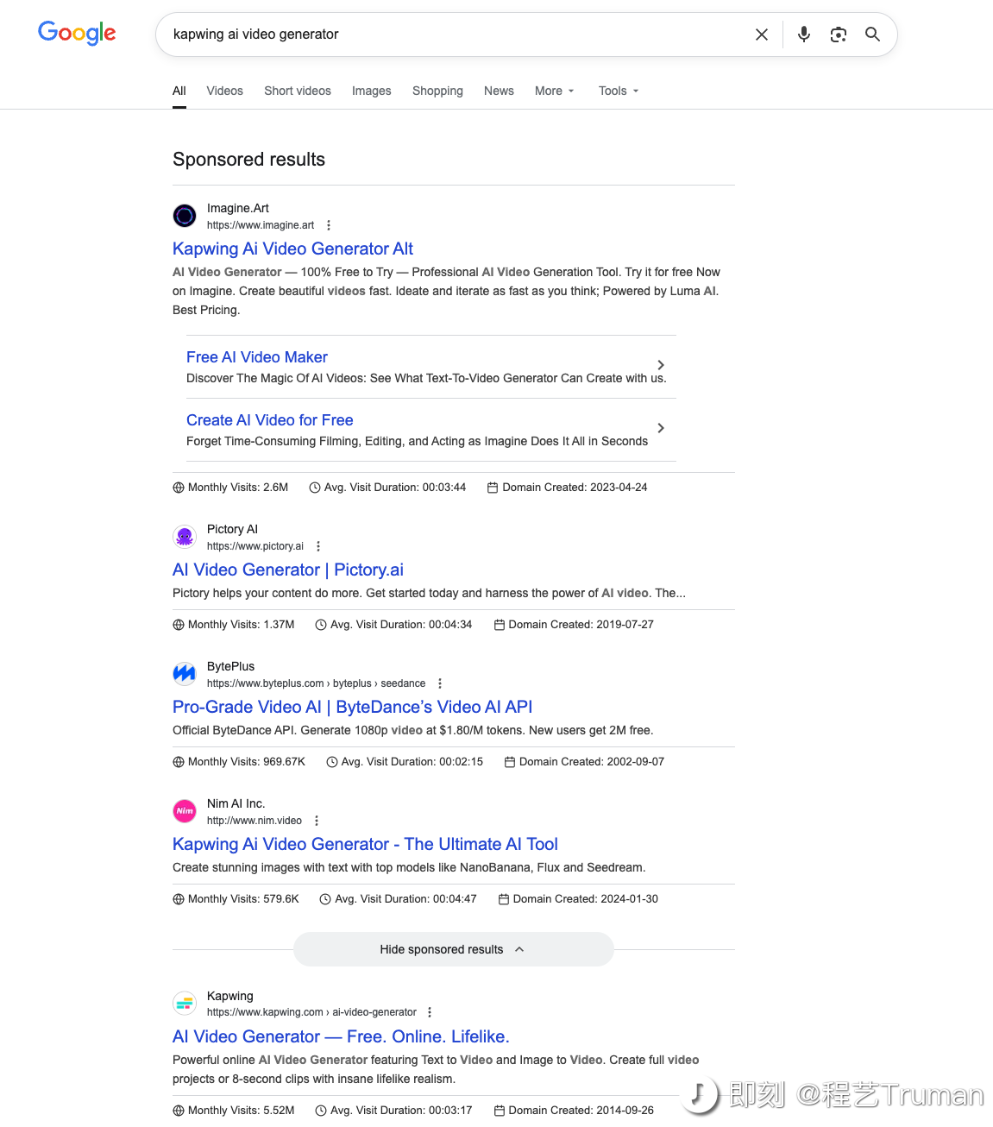The width and height of the screenshot is (993, 1127).
Task: Open three-dot menu beside kapwing.com URL
Action: click(430, 1012)
